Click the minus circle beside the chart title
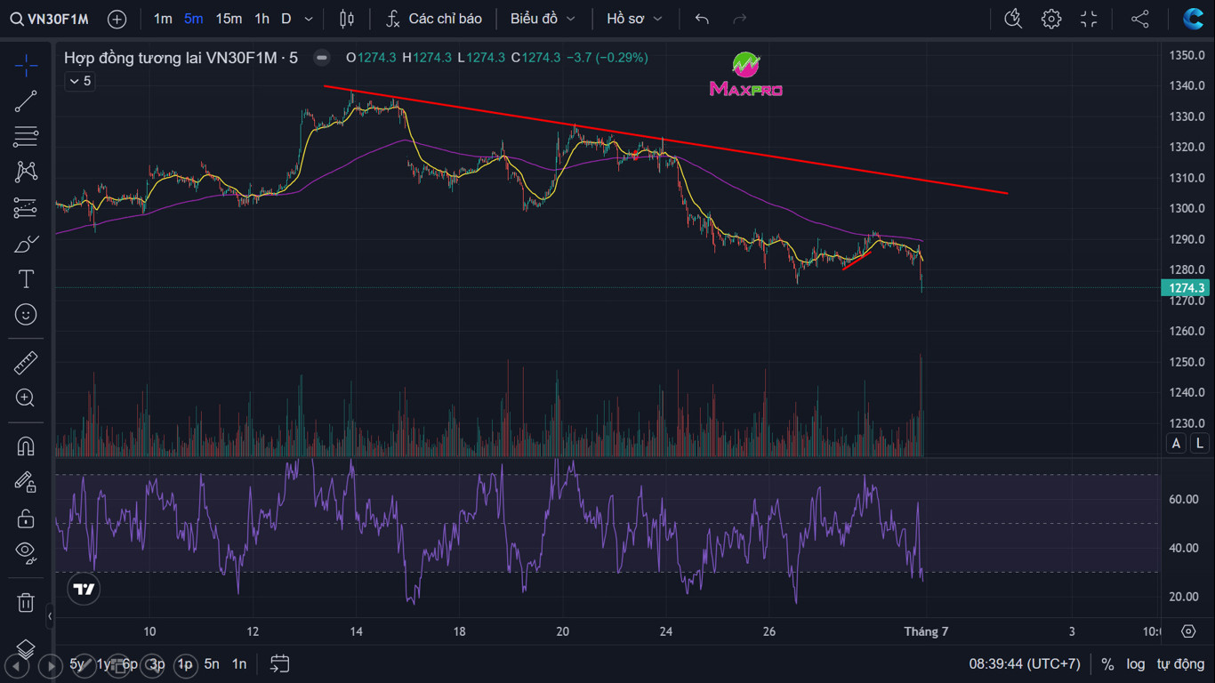Image resolution: width=1215 pixels, height=683 pixels. (x=322, y=58)
